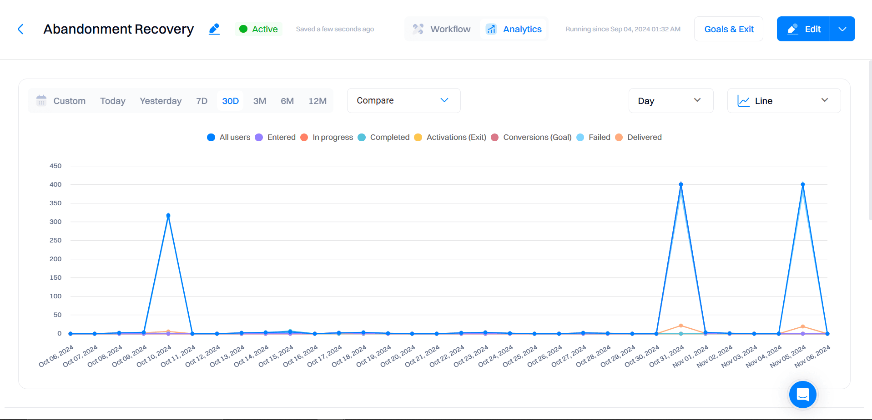Hide the Entered series in legend

(x=276, y=137)
